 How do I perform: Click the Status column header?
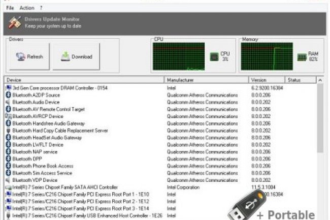pos(300,80)
